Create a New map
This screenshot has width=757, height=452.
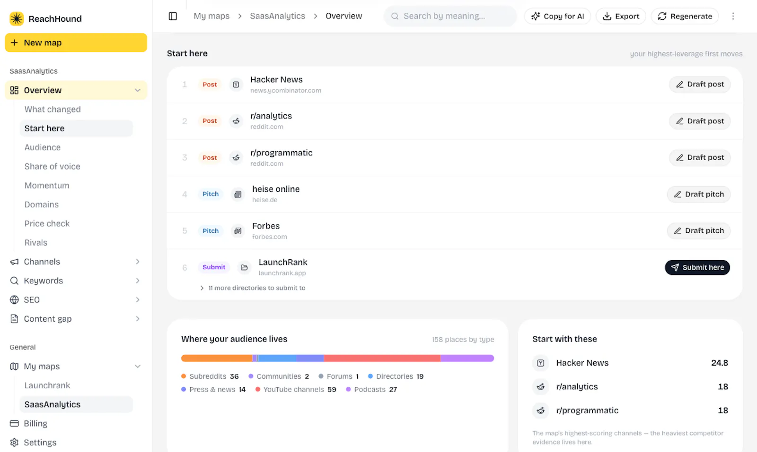point(76,43)
